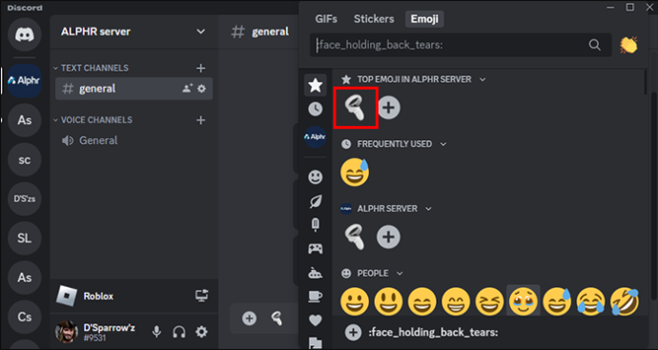This screenshot has height=350, width=658.
Task: Pick the custom controller emoji under Top Emoji
Action: 355,108
